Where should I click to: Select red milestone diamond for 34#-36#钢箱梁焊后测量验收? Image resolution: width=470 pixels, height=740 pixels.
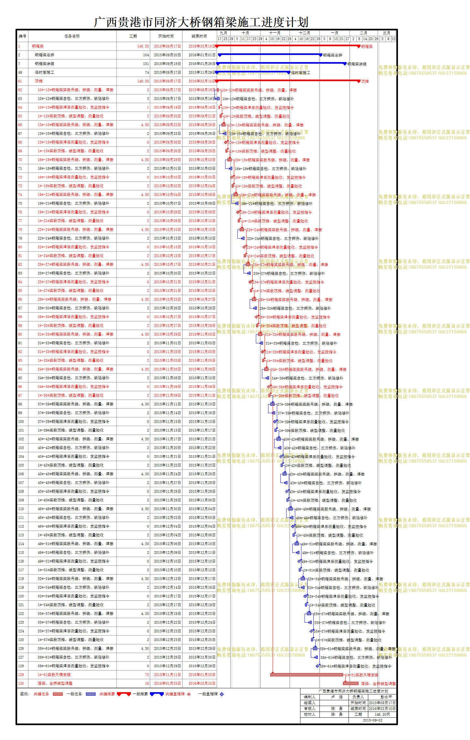tap(269, 387)
